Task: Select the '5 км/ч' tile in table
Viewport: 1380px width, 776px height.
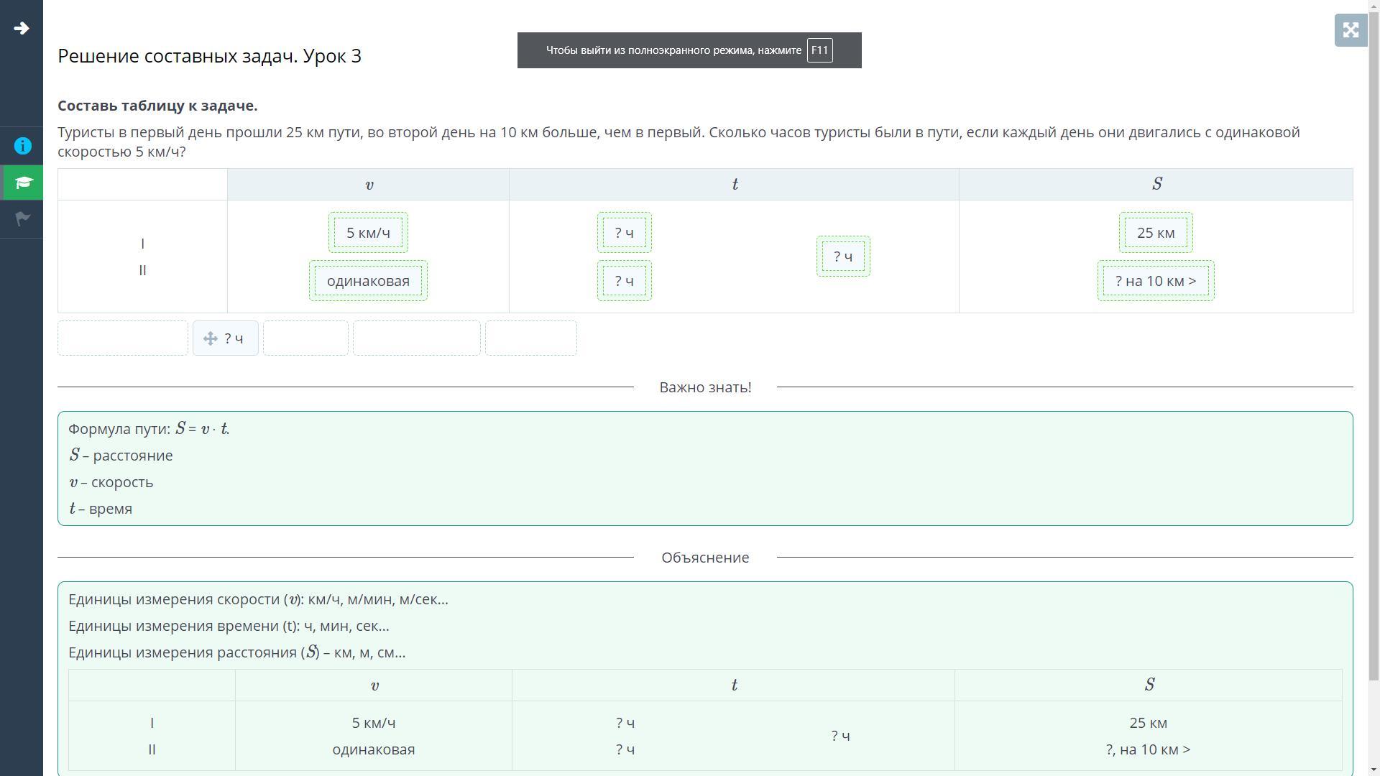Action: [368, 233]
